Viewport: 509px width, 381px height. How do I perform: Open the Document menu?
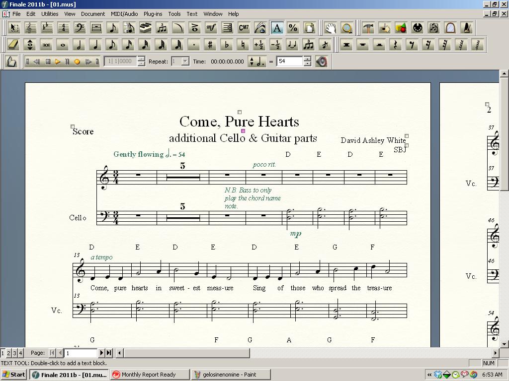(x=93, y=14)
